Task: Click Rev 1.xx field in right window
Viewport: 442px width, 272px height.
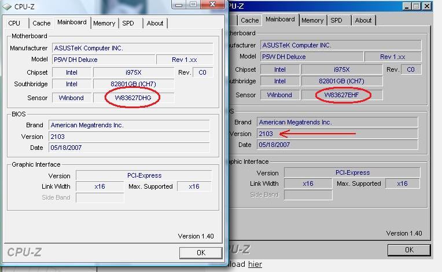Action: [x=393, y=57]
